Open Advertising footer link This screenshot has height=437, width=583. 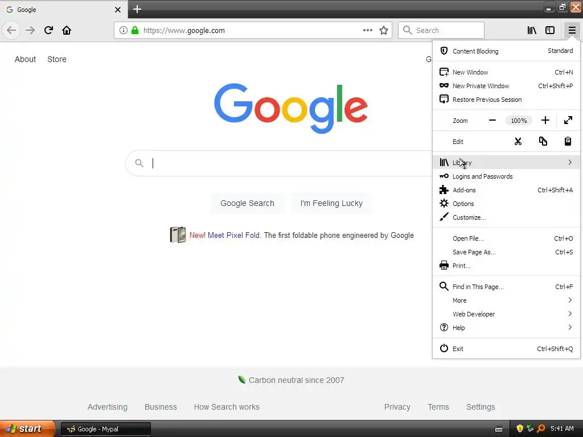(x=108, y=407)
